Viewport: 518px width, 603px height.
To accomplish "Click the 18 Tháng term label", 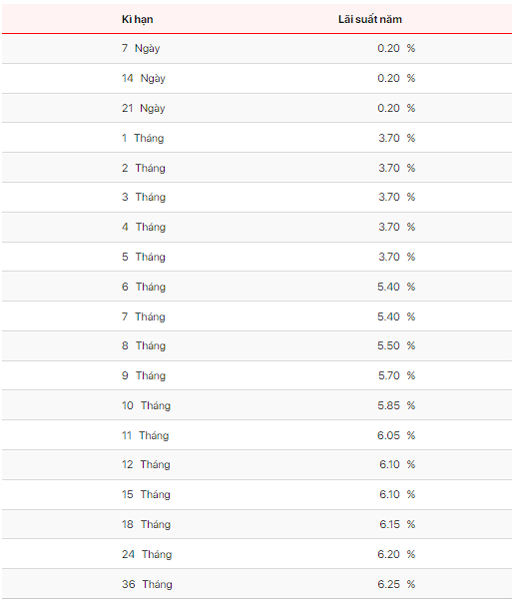I will pyautogui.click(x=146, y=524).
